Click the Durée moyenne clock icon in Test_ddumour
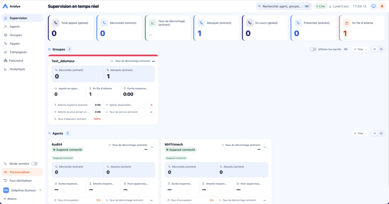The width and height of the screenshot is (389, 204). click(x=125, y=88)
